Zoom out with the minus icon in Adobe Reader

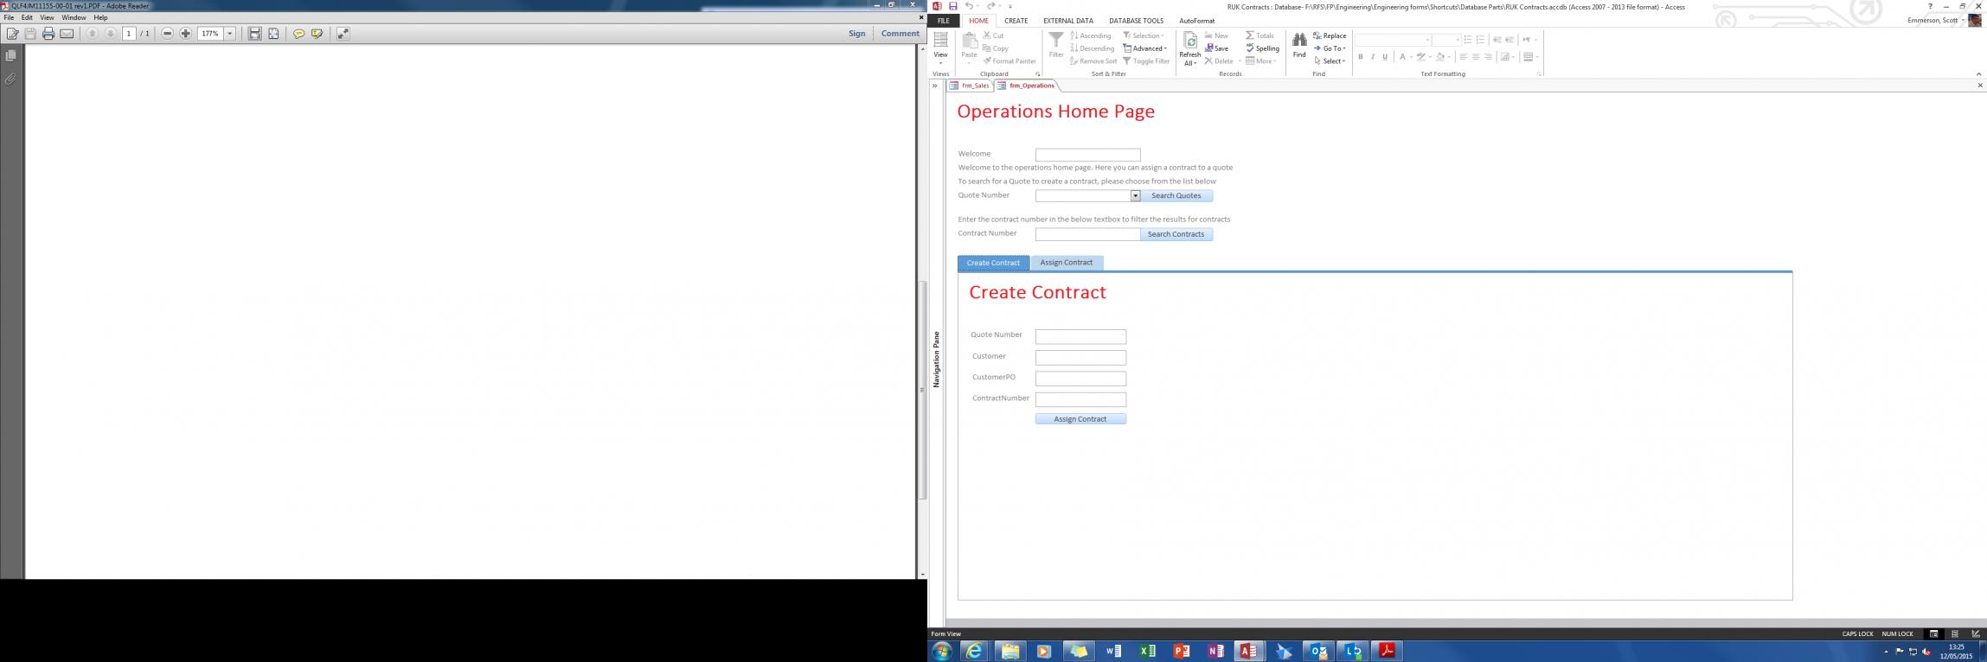pyautogui.click(x=168, y=34)
